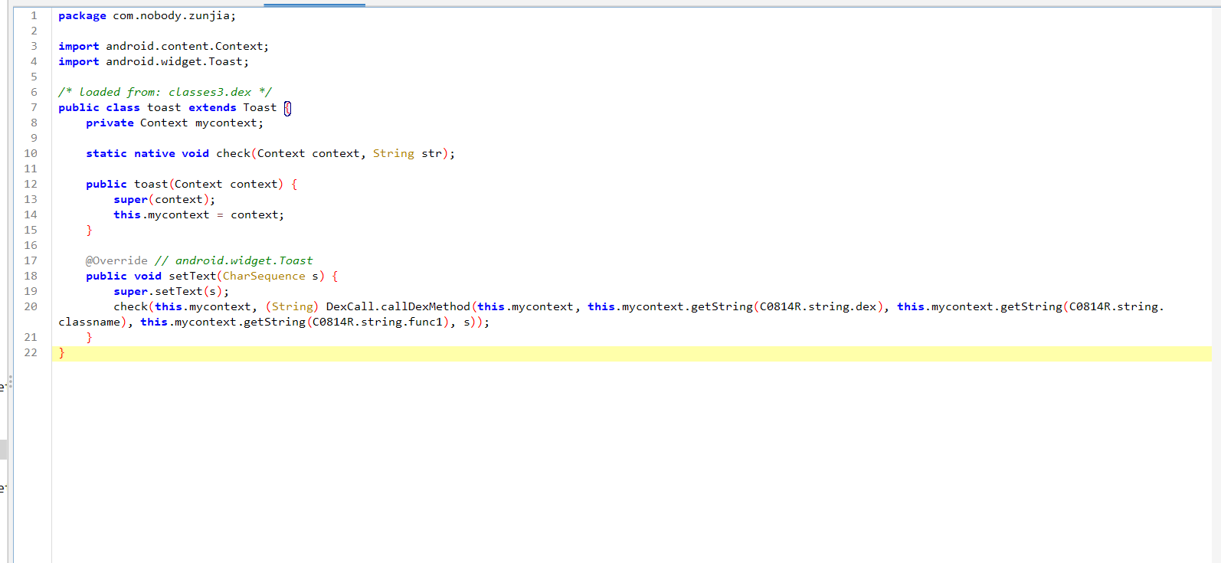Click the @Override annotation
The image size is (1221, 563).
point(116,260)
